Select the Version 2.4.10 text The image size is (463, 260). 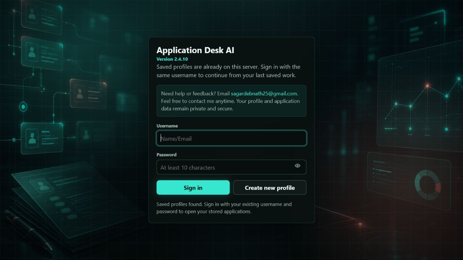pyautogui.click(x=172, y=59)
